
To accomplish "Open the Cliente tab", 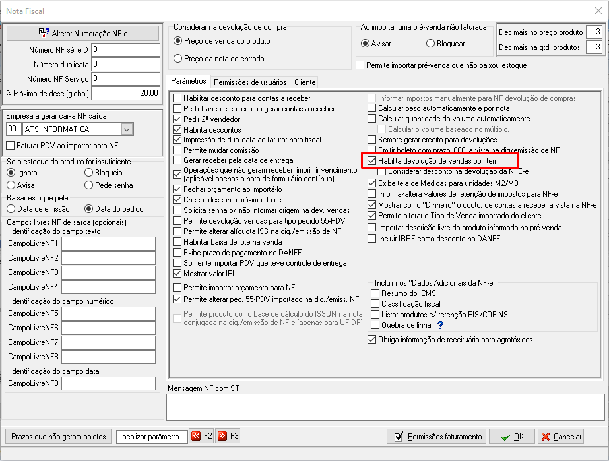I will point(305,82).
